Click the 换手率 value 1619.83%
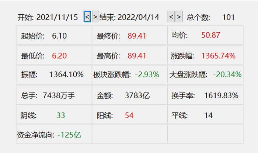The height and width of the screenshot is (153, 258). point(221,96)
